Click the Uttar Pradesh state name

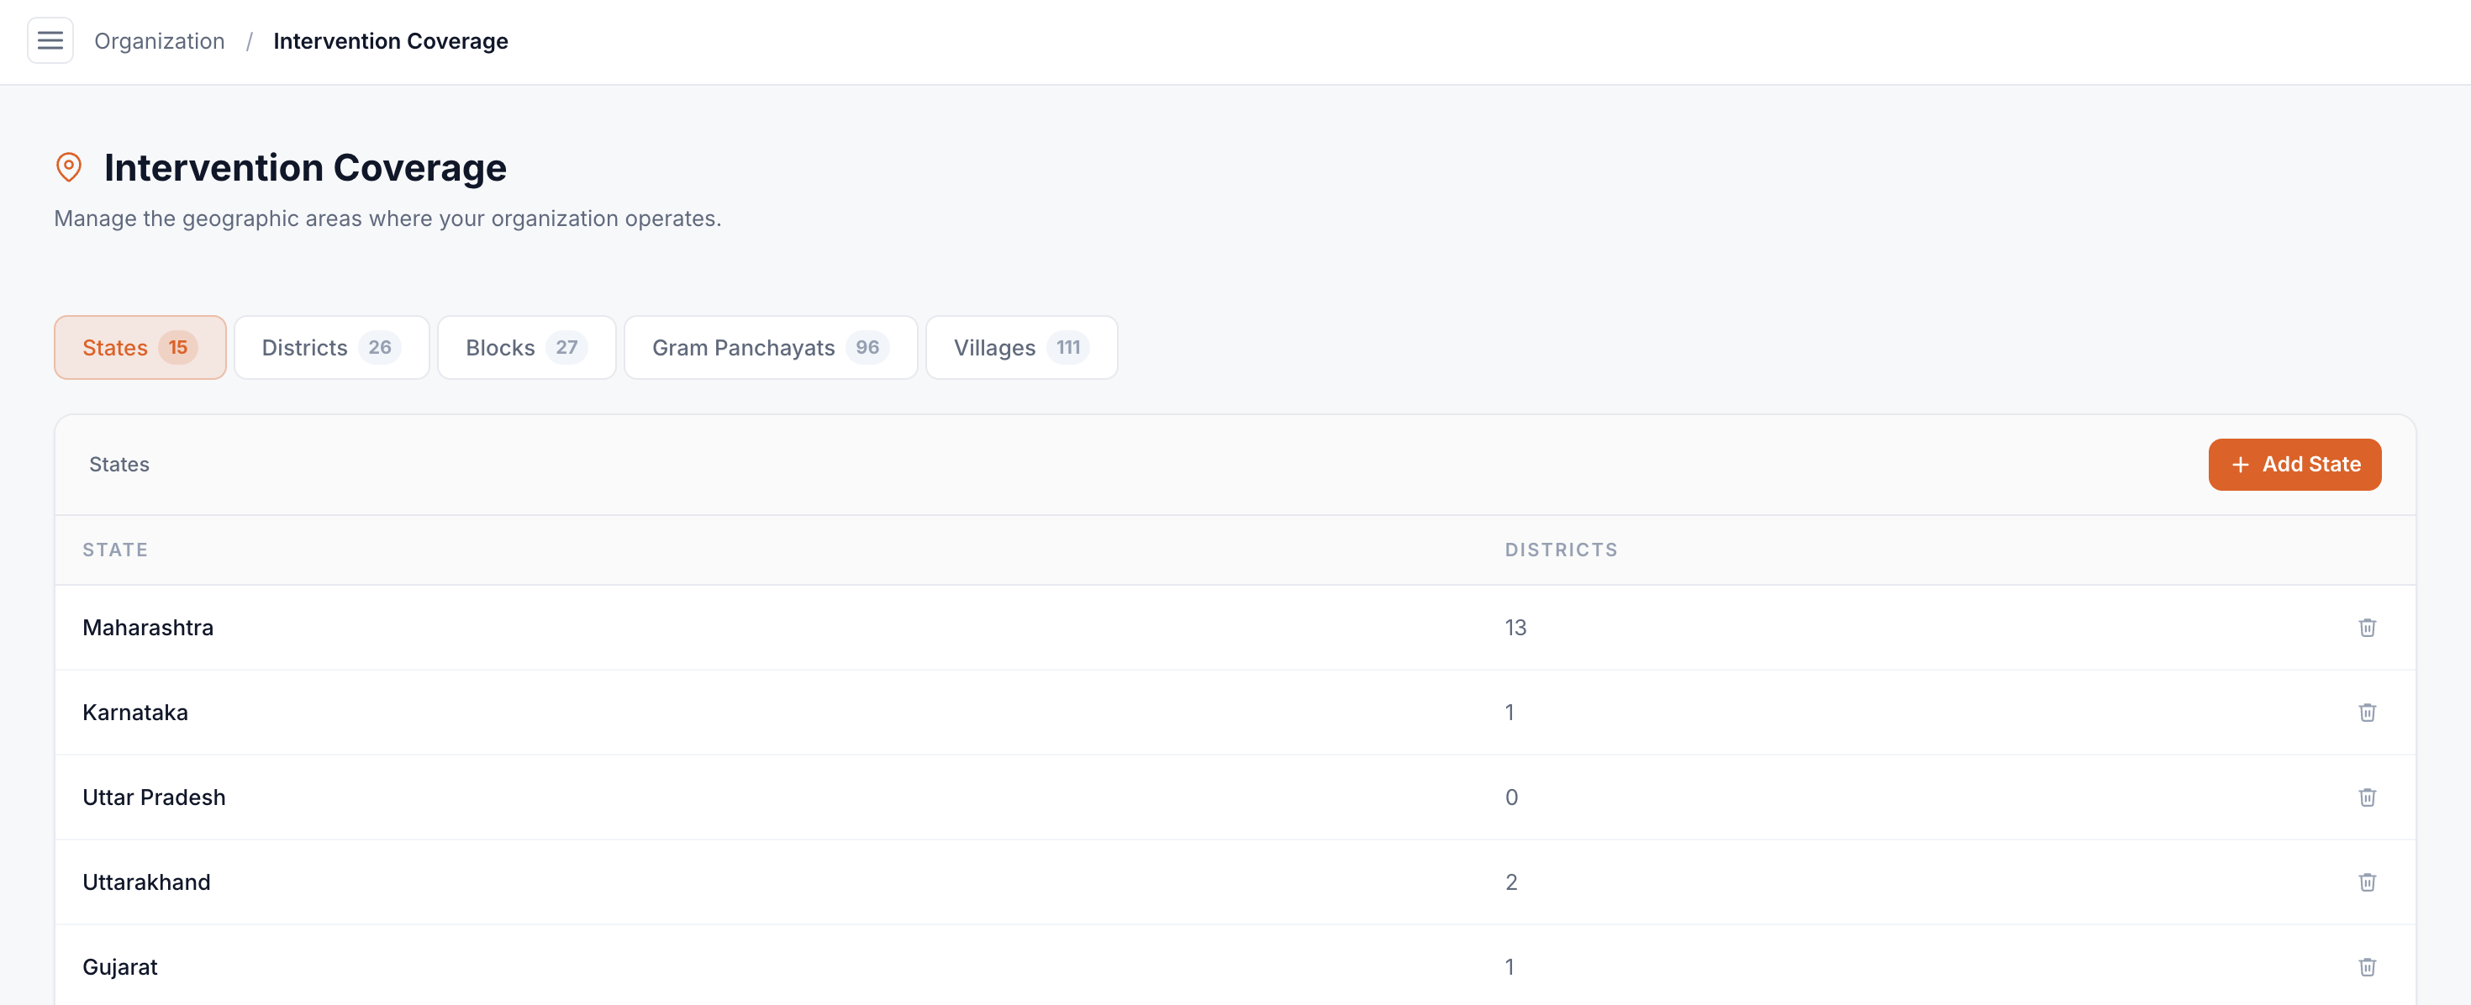(x=154, y=797)
